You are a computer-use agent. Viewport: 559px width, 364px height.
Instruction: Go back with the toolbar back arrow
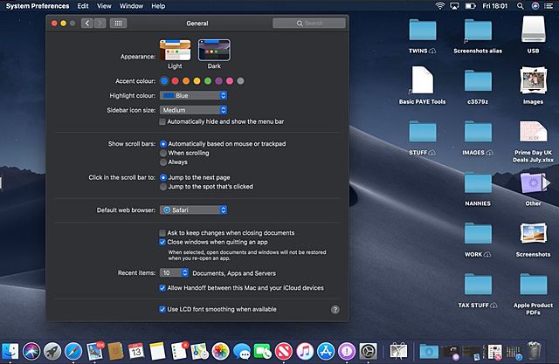(x=87, y=24)
